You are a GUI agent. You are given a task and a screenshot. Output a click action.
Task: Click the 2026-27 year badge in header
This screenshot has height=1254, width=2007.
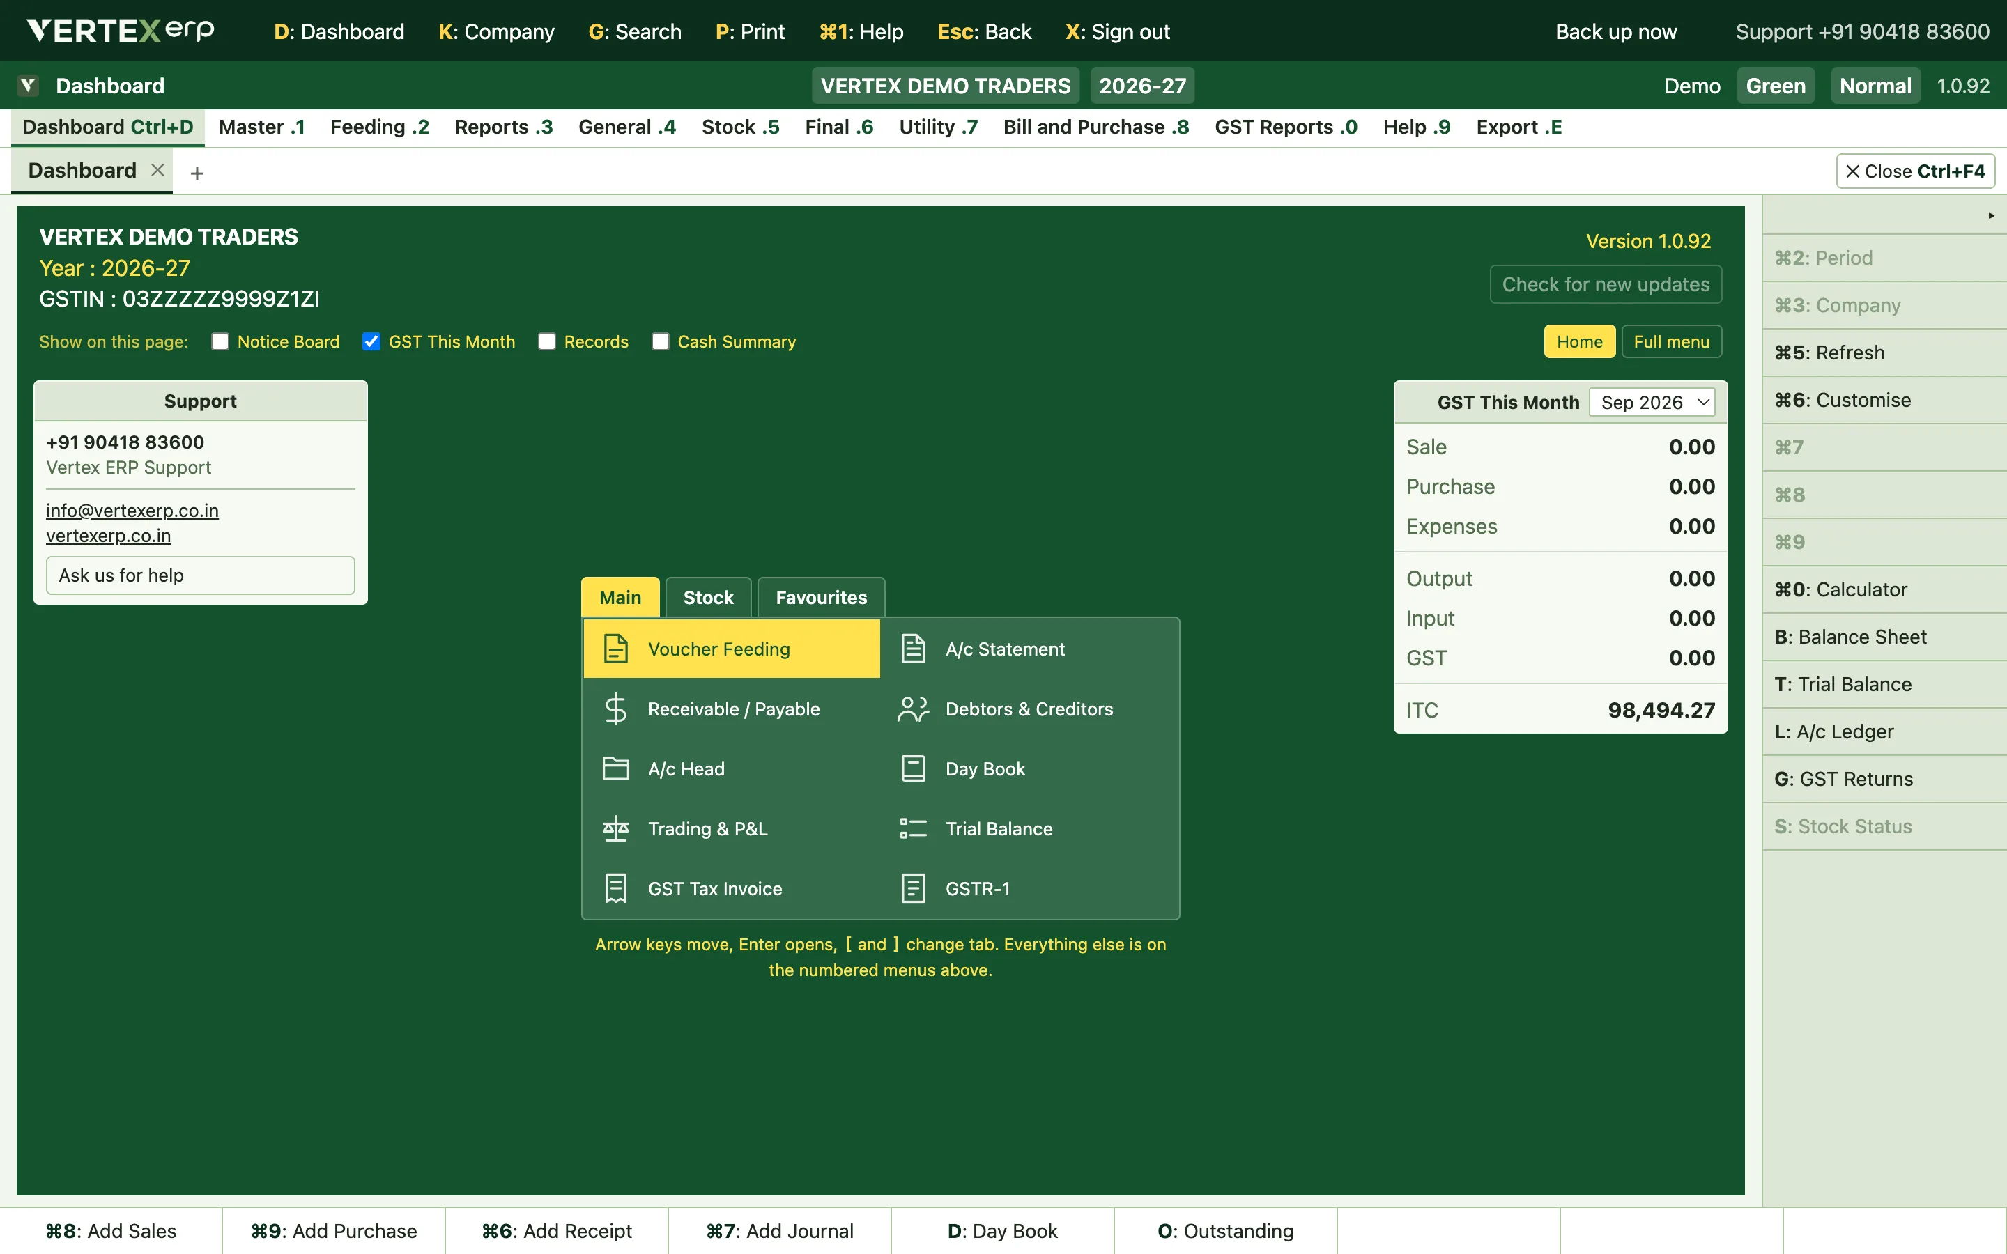point(1142,86)
